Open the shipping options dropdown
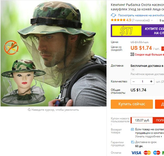 coord(133,70)
